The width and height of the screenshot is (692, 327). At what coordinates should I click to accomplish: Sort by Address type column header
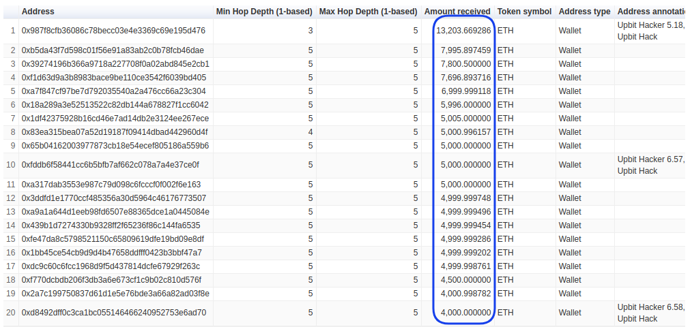click(584, 12)
